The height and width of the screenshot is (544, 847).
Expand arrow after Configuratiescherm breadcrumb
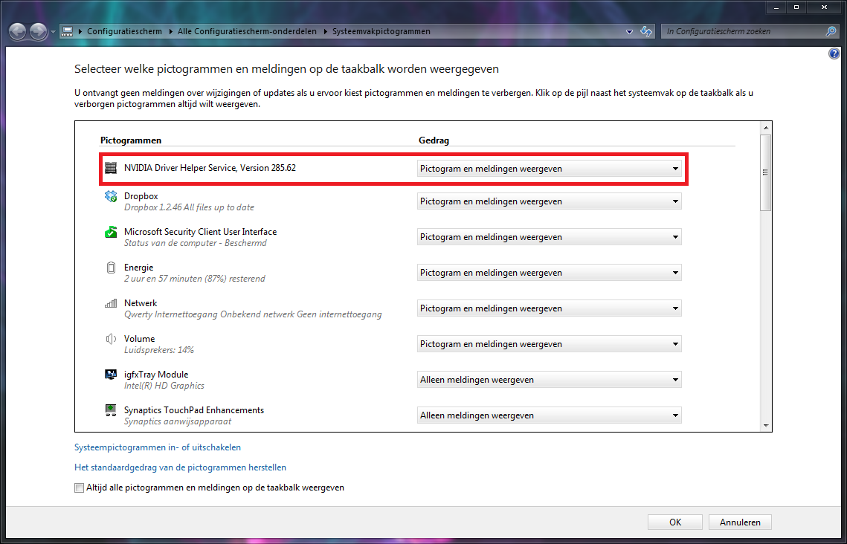170,31
